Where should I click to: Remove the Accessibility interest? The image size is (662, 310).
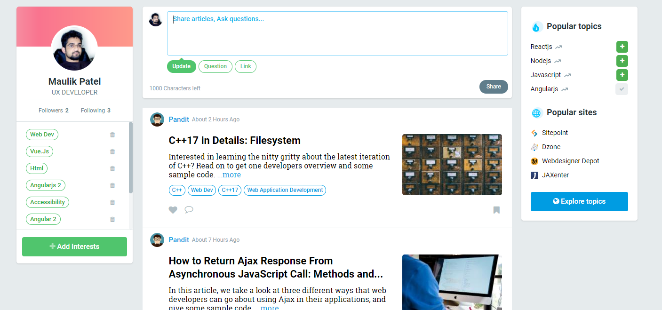pyautogui.click(x=112, y=202)
